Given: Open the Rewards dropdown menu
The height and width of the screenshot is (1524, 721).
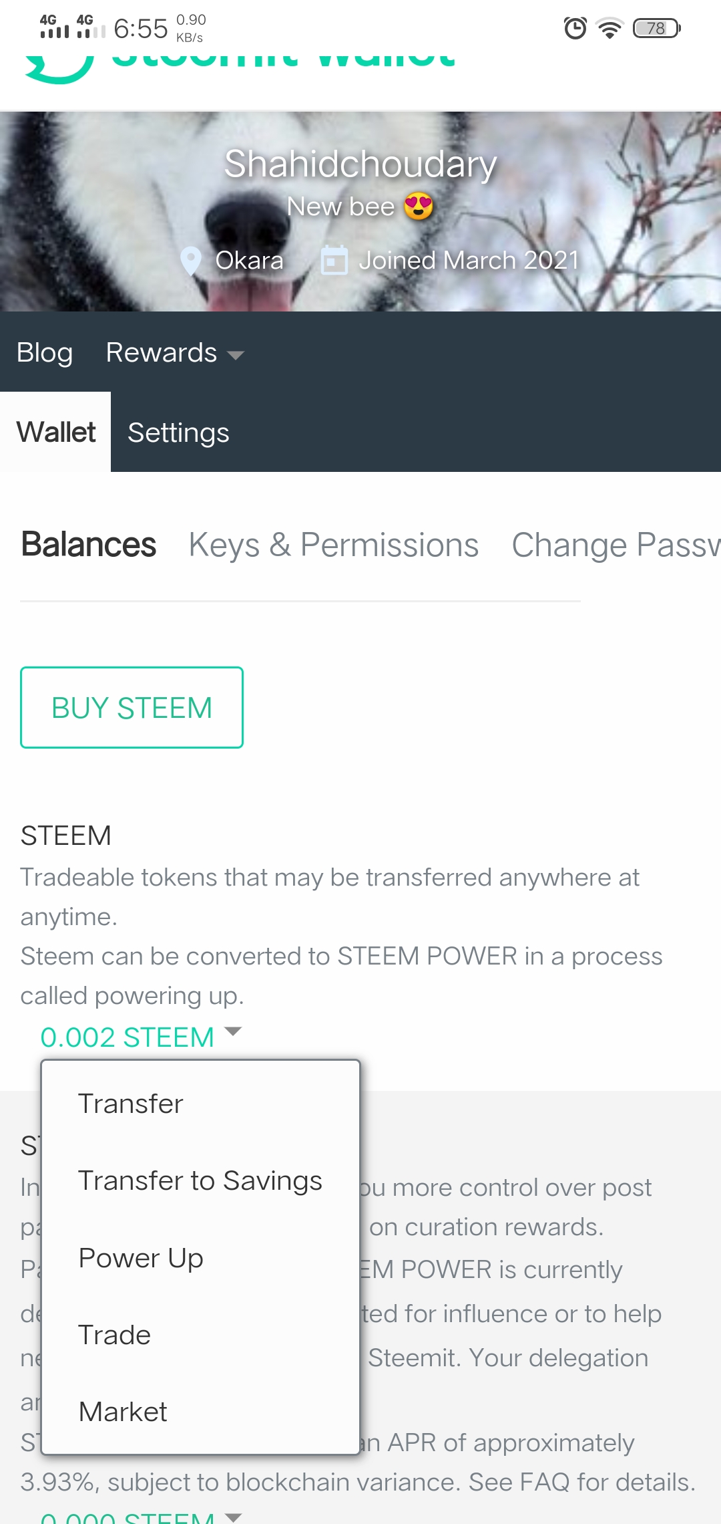Looking at the screenshot, I should tap(175, 352).
